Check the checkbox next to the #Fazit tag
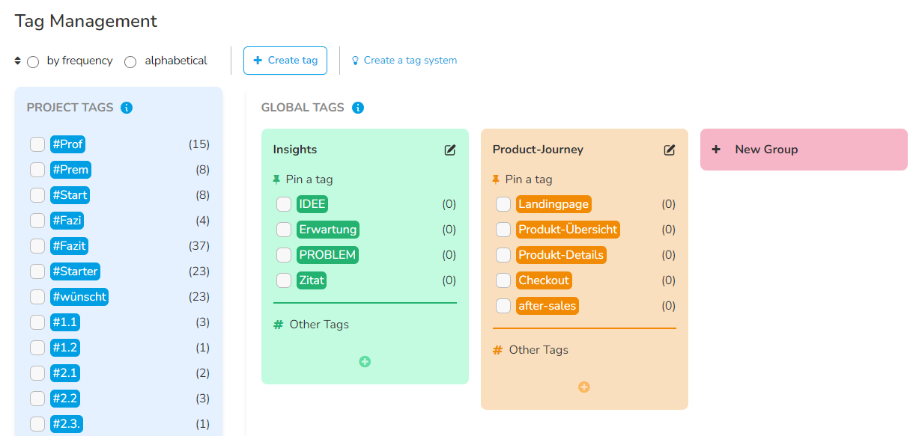This screenshot has height=436, width=916. coord(37,245)
